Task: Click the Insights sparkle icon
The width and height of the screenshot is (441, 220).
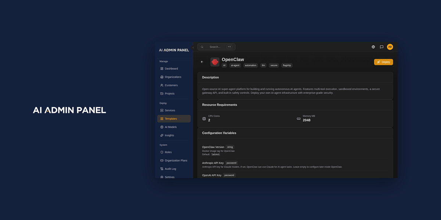Action: pyautogui.click(x=162, y=135)
